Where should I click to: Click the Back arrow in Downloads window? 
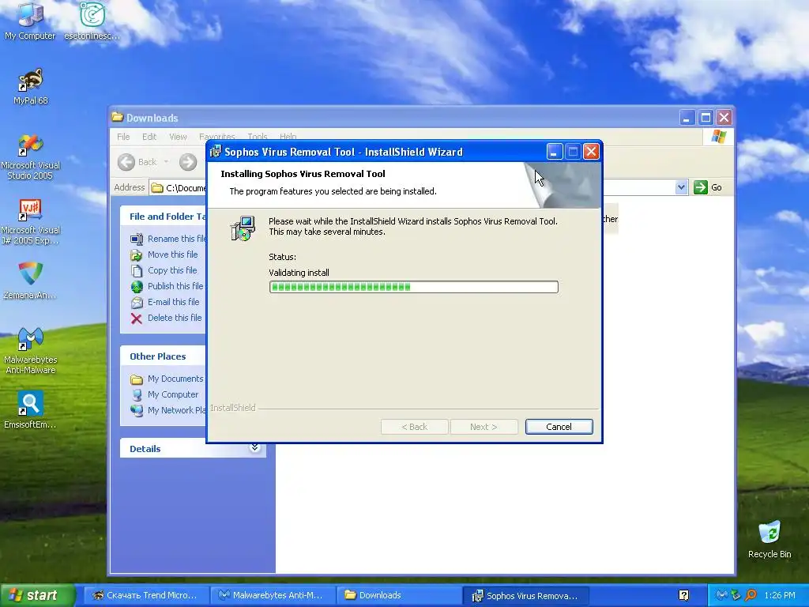point(126,162)
